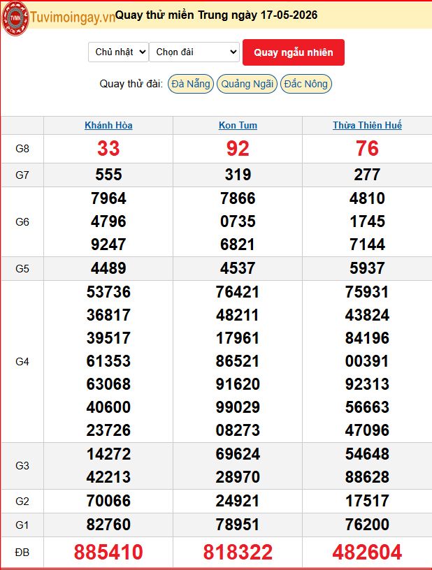Click the G8 row label

tap(22, 149)
